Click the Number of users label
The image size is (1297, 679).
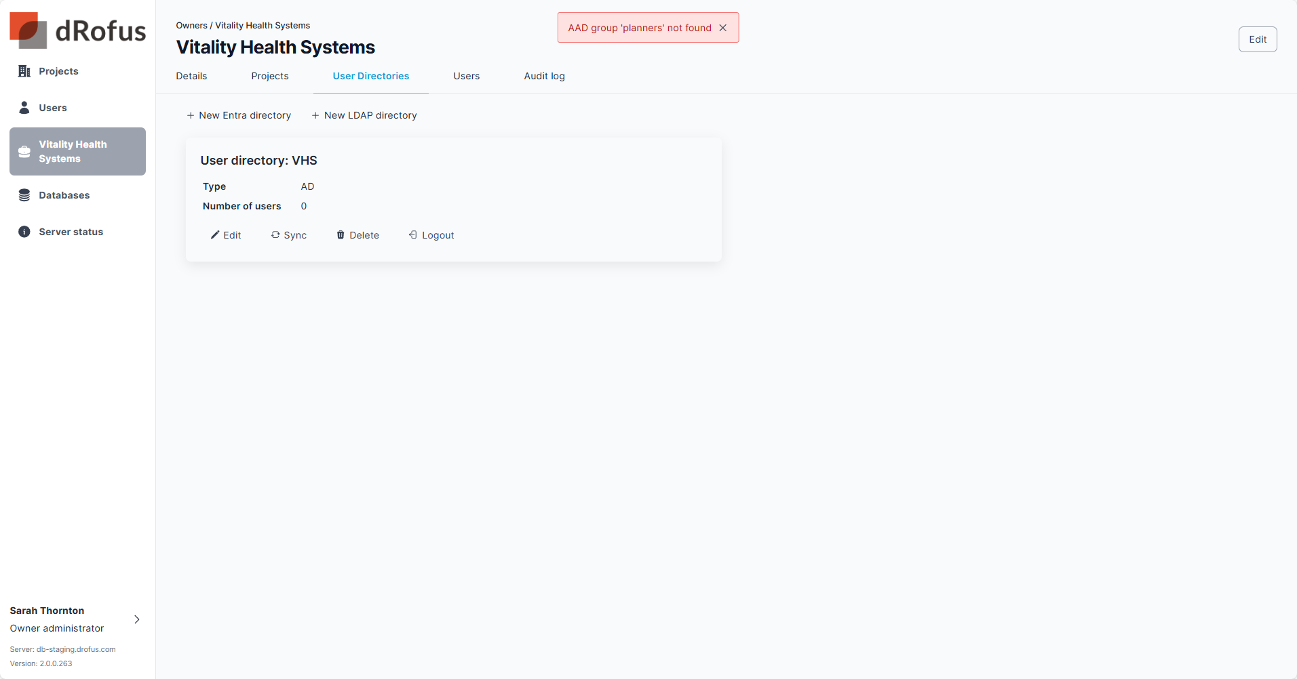pyautogui.click(x=241, y=206)
